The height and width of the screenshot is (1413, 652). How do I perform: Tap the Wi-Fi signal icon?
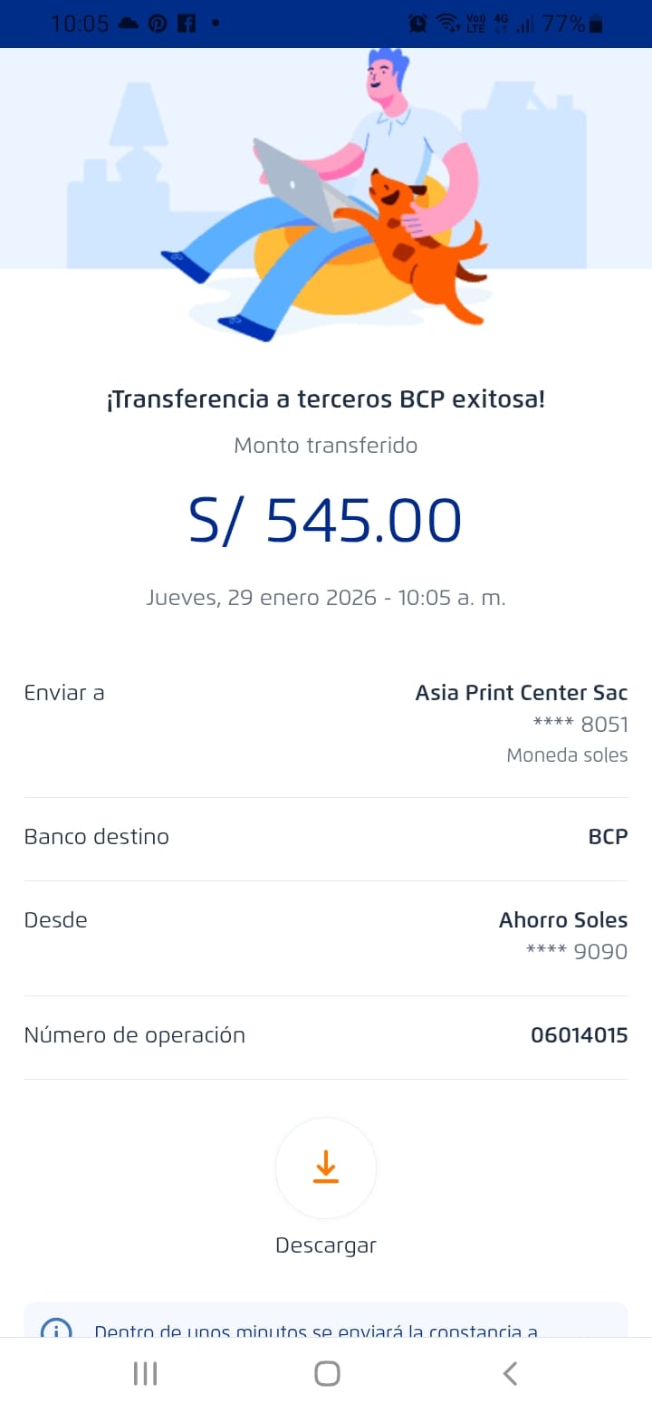click(x=447, y=24)
